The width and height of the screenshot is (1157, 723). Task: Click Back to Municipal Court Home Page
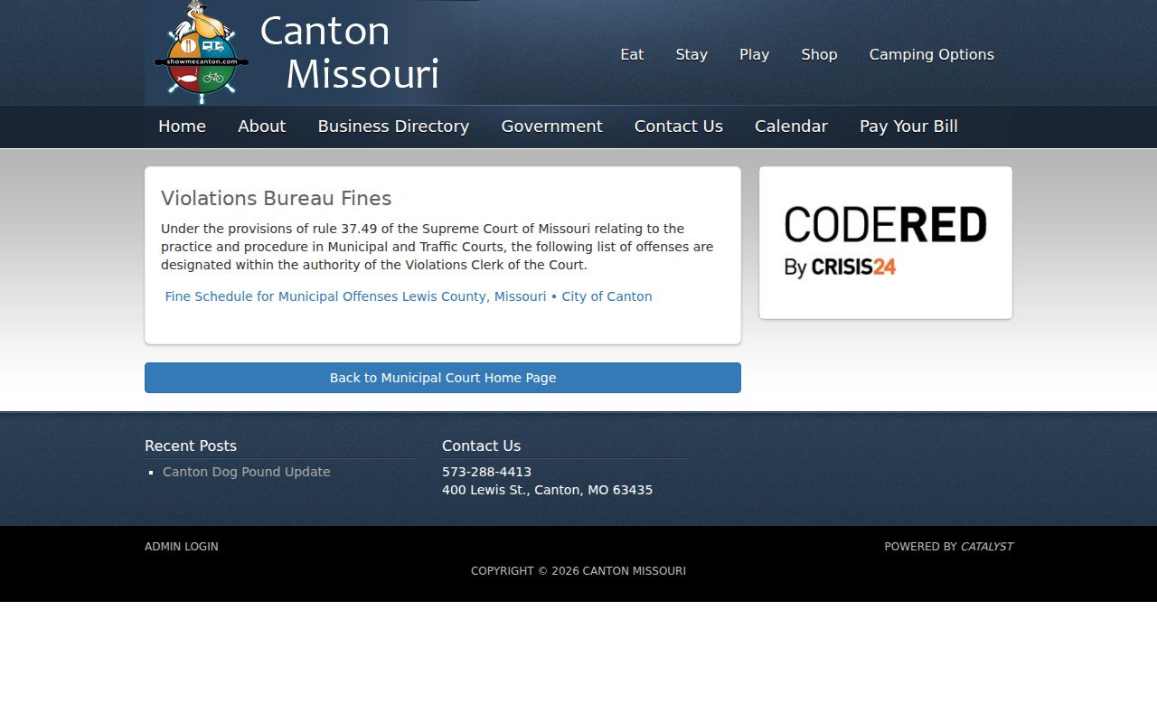(x=443, y=378)
